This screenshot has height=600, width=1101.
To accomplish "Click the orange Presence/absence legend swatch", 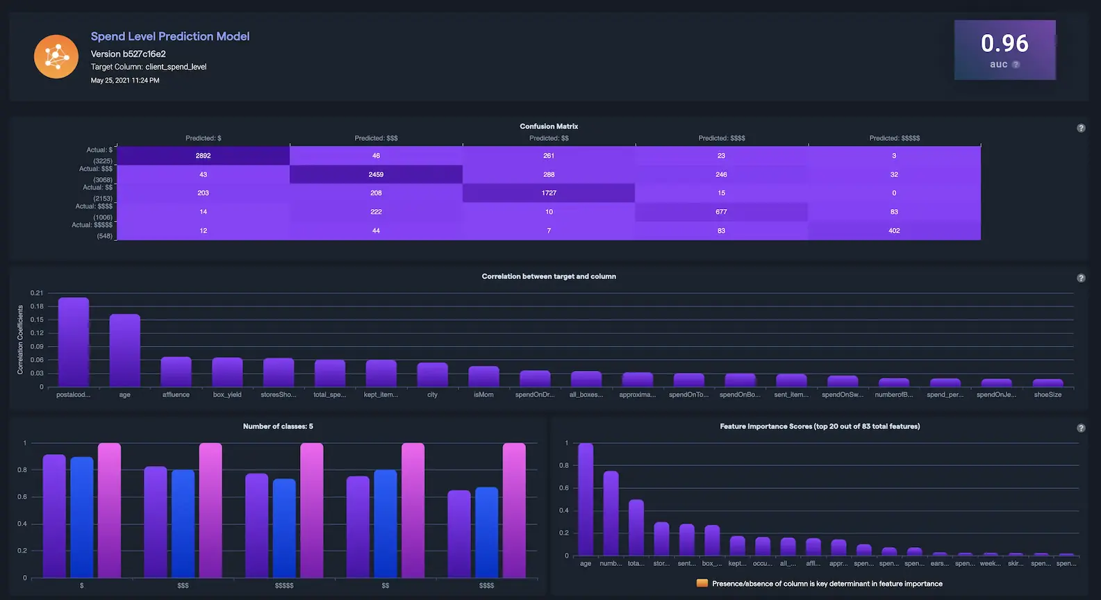I will pyautogui.click(x=702, y=583).
